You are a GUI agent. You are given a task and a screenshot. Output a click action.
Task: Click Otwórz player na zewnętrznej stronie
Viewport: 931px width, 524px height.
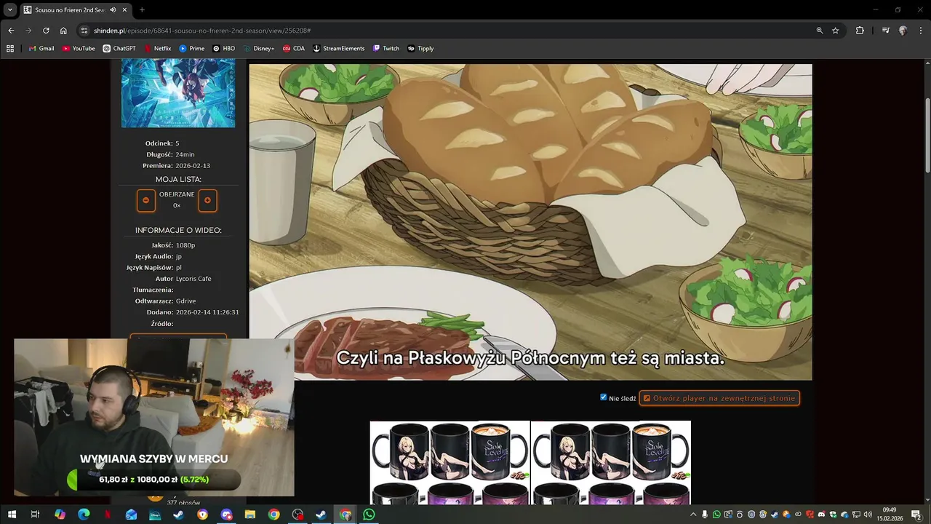click(x=719, y=398)
